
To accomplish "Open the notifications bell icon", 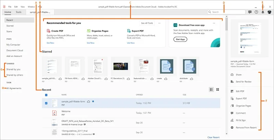I will point(263,12).
